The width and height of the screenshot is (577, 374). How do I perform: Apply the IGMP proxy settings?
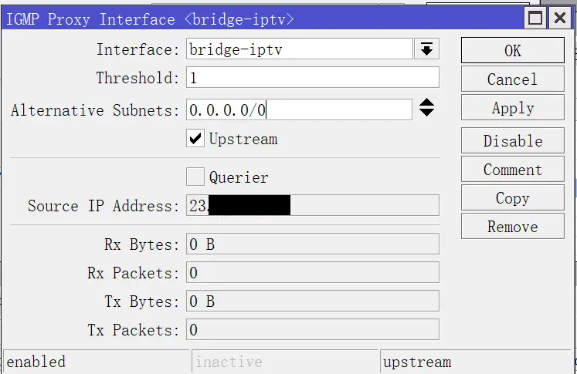tap(513, 107)
